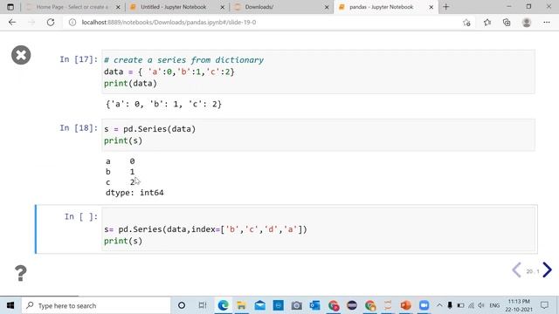Image resolution: width=559 pixels, height=314 pixels.
Task: Open the Action Center notifications
Action: (x=544, y=305)
